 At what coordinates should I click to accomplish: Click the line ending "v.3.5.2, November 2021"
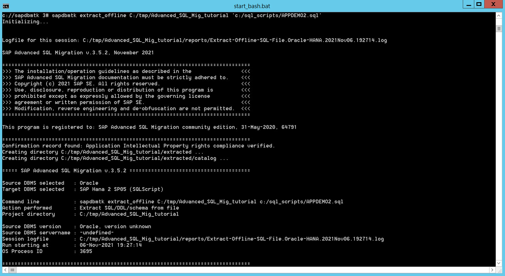78,53
